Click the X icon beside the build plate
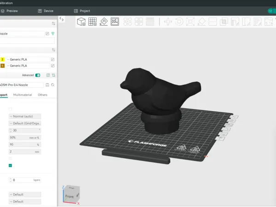The height and width of the screenshot is (207, 276). click(234, 116)
